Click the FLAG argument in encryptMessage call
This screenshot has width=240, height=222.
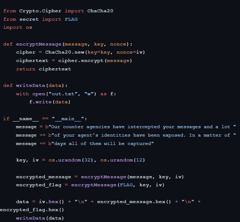click(x=127, y=185)
